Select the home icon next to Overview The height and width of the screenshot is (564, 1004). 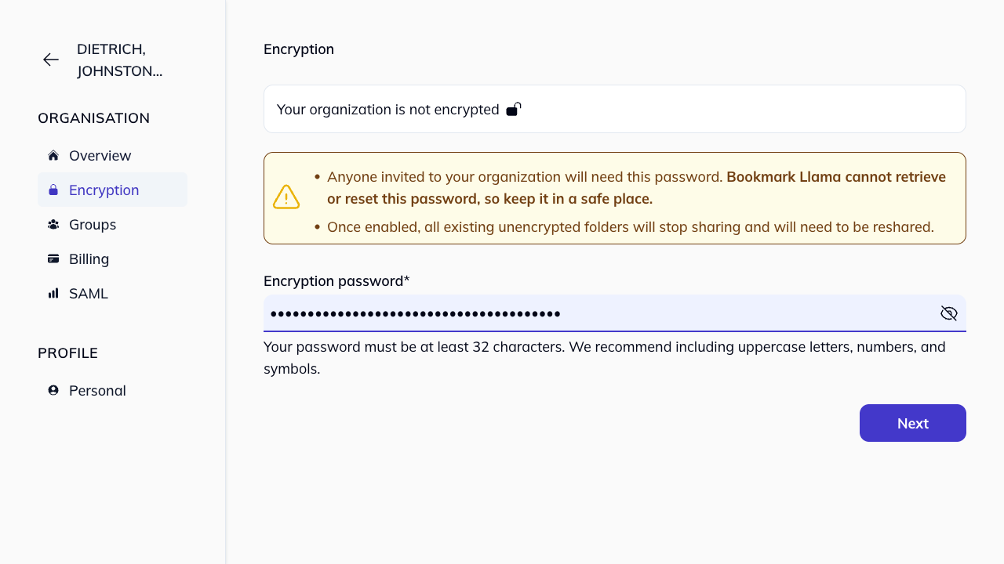tap(53, 155)
